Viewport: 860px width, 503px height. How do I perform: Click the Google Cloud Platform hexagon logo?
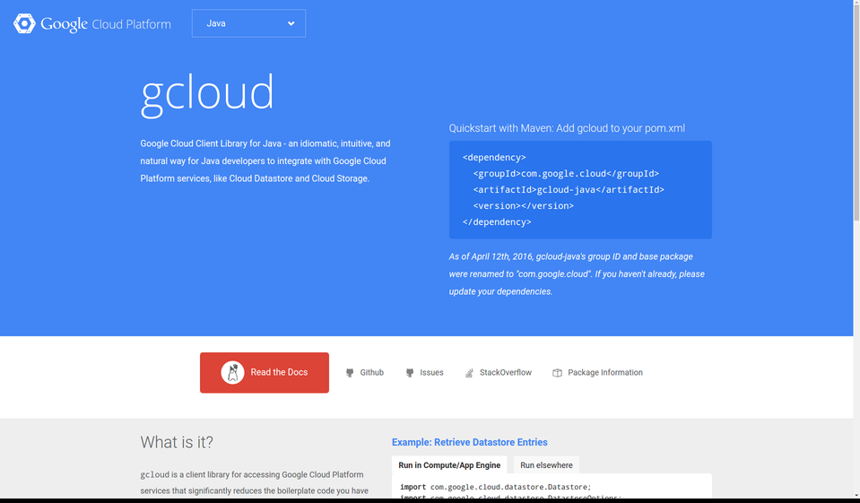(24, 23)
